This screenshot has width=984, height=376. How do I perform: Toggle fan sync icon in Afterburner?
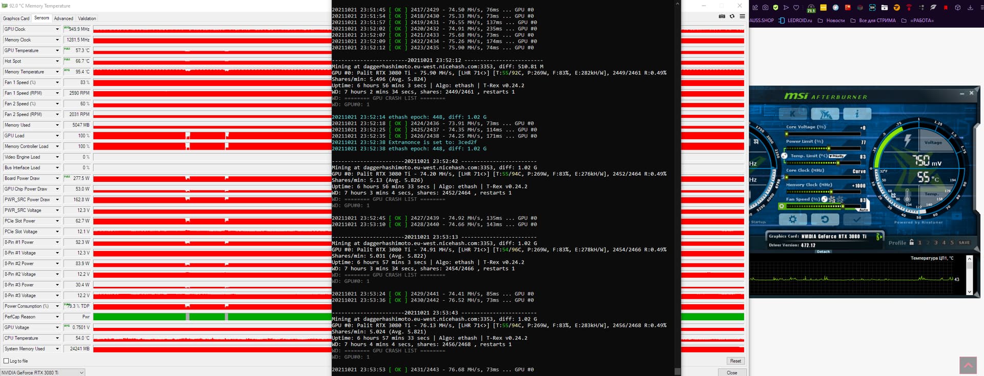pos(825,199)
